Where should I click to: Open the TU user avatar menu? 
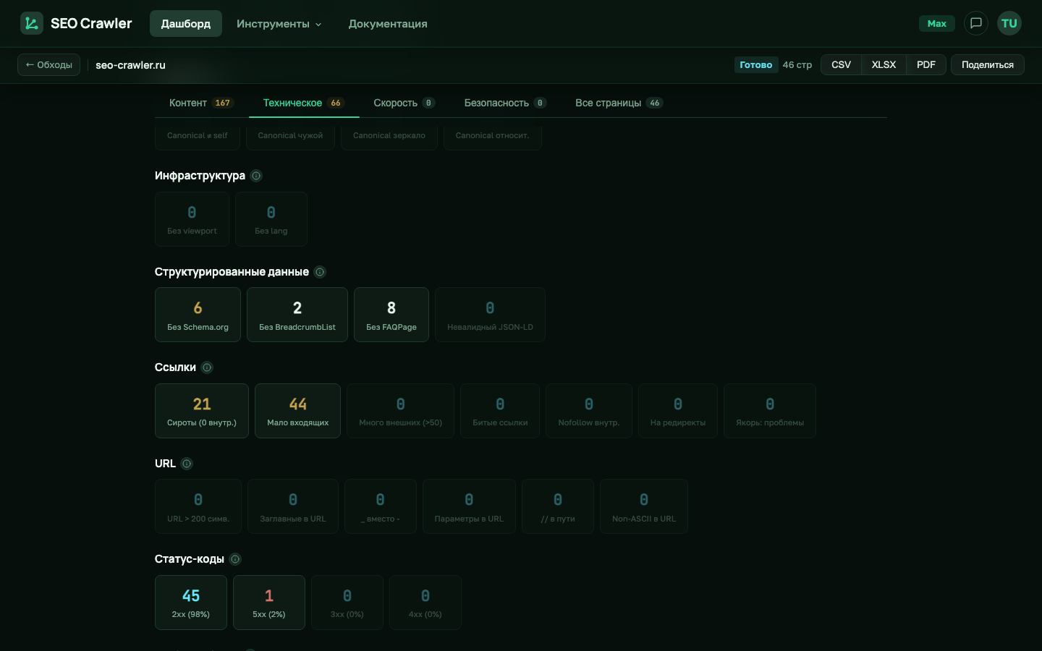[1009, 23]
